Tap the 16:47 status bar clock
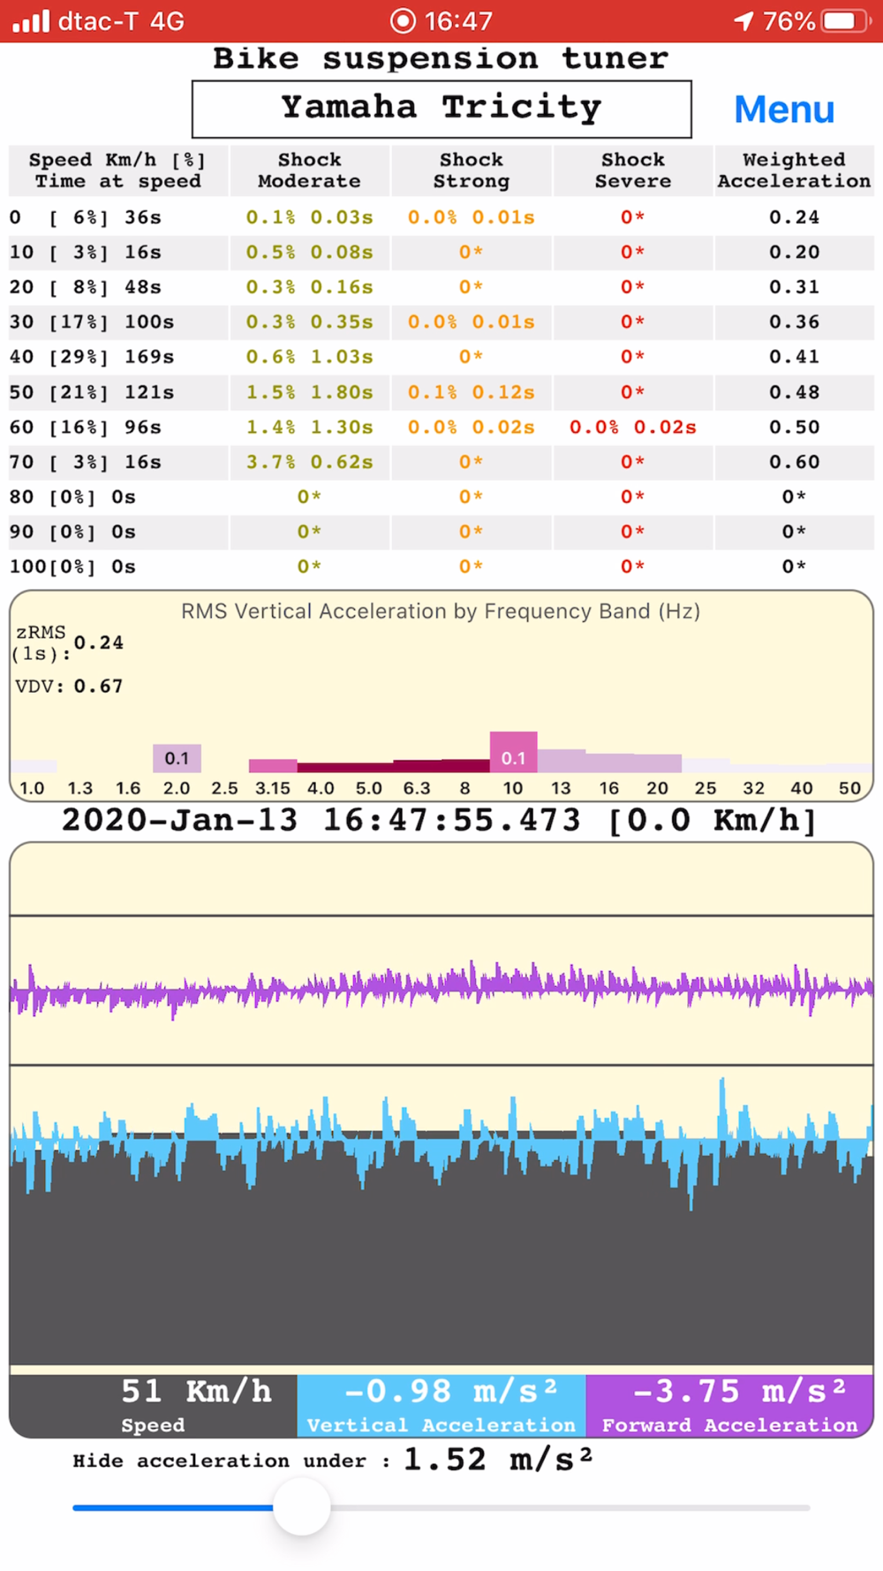Viewport: 883px width, 1571px height. (x=458, y=20)
